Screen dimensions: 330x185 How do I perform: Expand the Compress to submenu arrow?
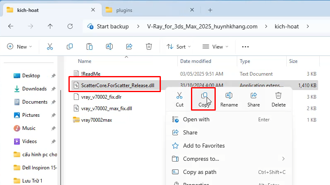[x=283, y=159]
